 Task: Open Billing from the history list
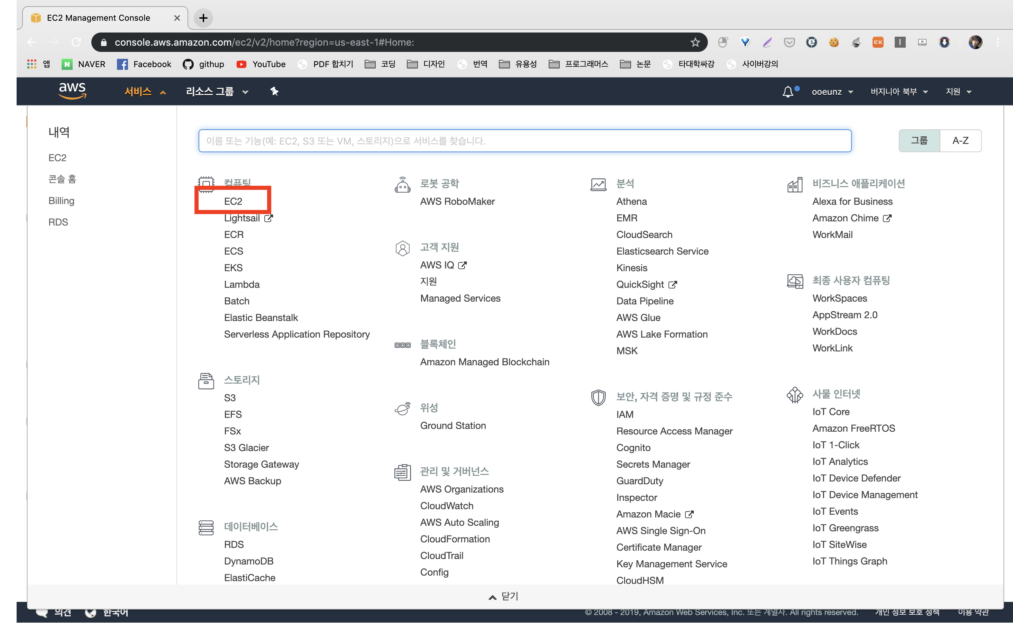(x=62, y=201)
